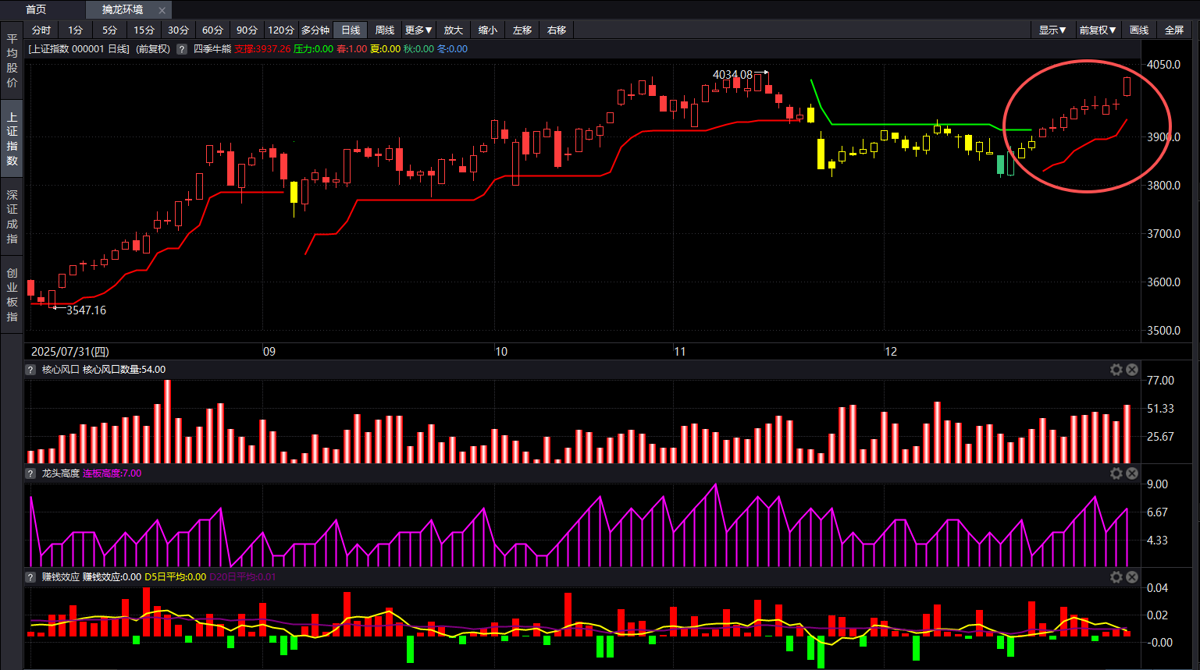
Task: Click the 秋:0.00 value label
Action: pos(418,49)
